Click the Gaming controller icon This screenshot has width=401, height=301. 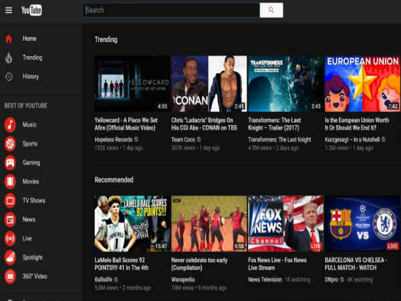point(10,163)
